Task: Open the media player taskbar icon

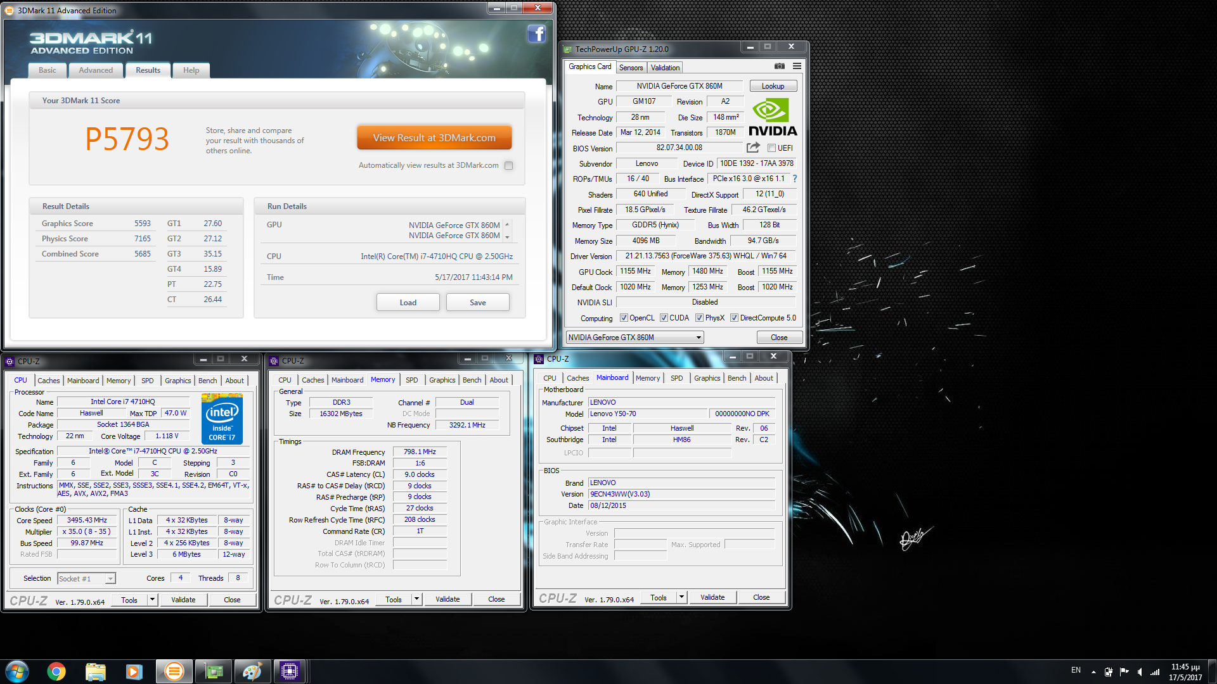Action: (134, 671)
